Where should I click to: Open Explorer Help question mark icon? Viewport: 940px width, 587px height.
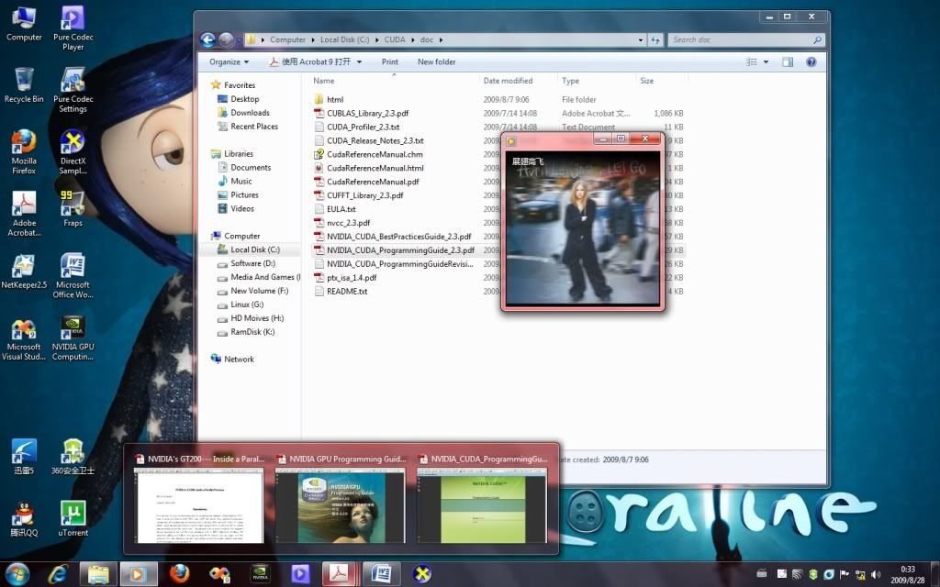[x=811, y=62]
